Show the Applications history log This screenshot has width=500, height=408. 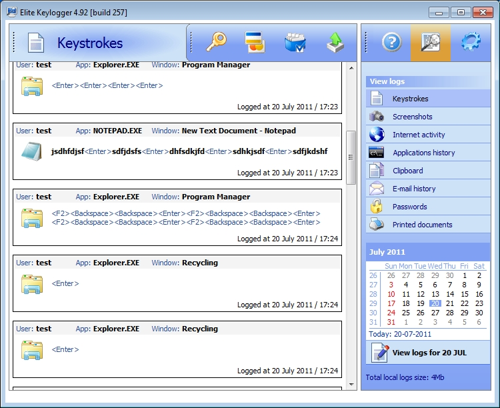(x=423, y=153)
